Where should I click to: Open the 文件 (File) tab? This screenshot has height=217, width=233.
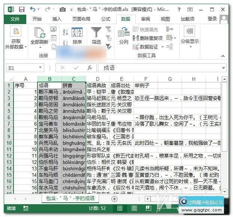pos(15,19)
